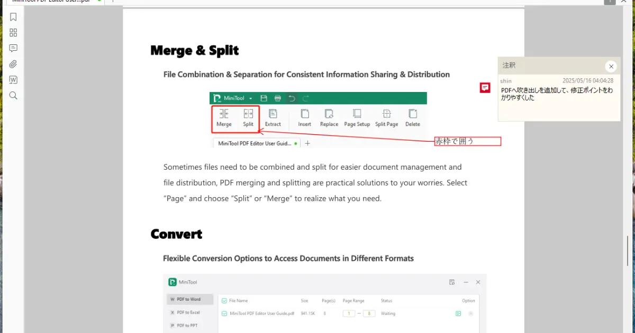Click the Word document icon in the sidebar
This screenshot has height=333, width=635.
click(x=13, y=80)
